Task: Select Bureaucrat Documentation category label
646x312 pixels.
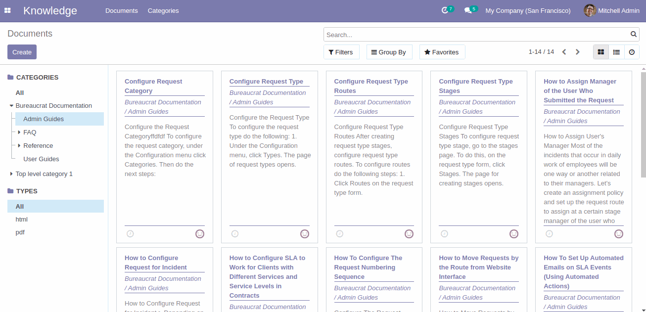Action: [x=53, y=106]
